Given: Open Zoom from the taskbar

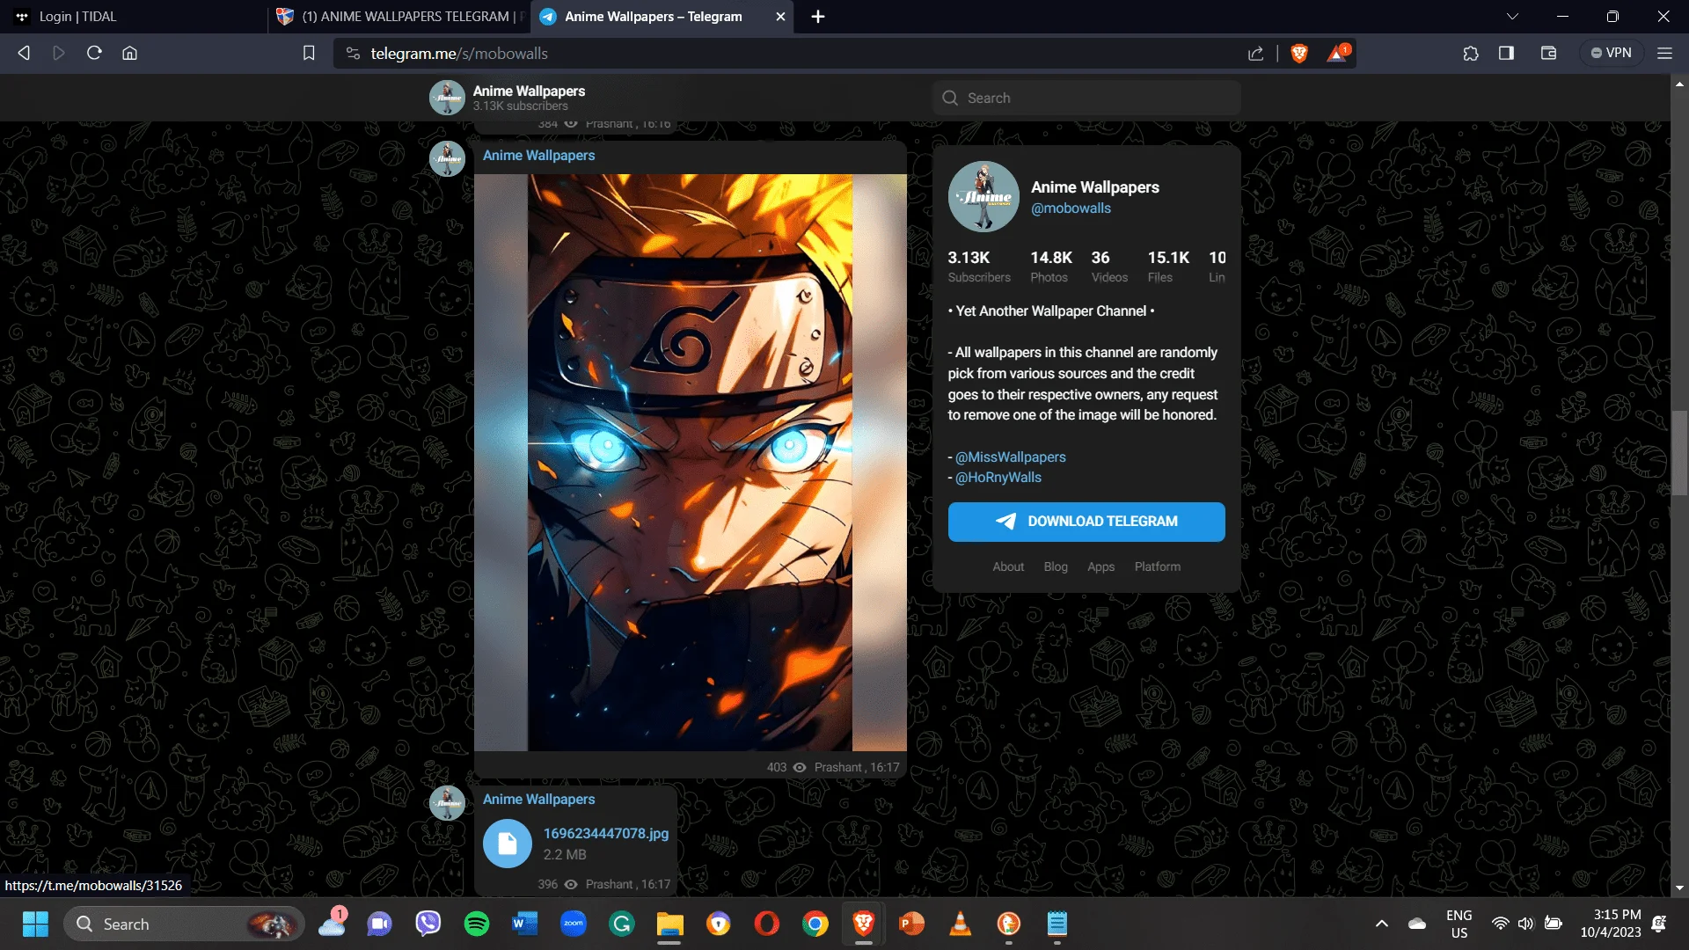Looking at the screenshot, I should click(x=574, y=924).
